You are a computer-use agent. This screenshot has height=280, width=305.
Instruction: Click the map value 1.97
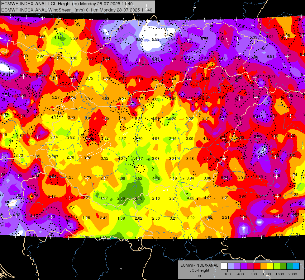click(104, 198)
